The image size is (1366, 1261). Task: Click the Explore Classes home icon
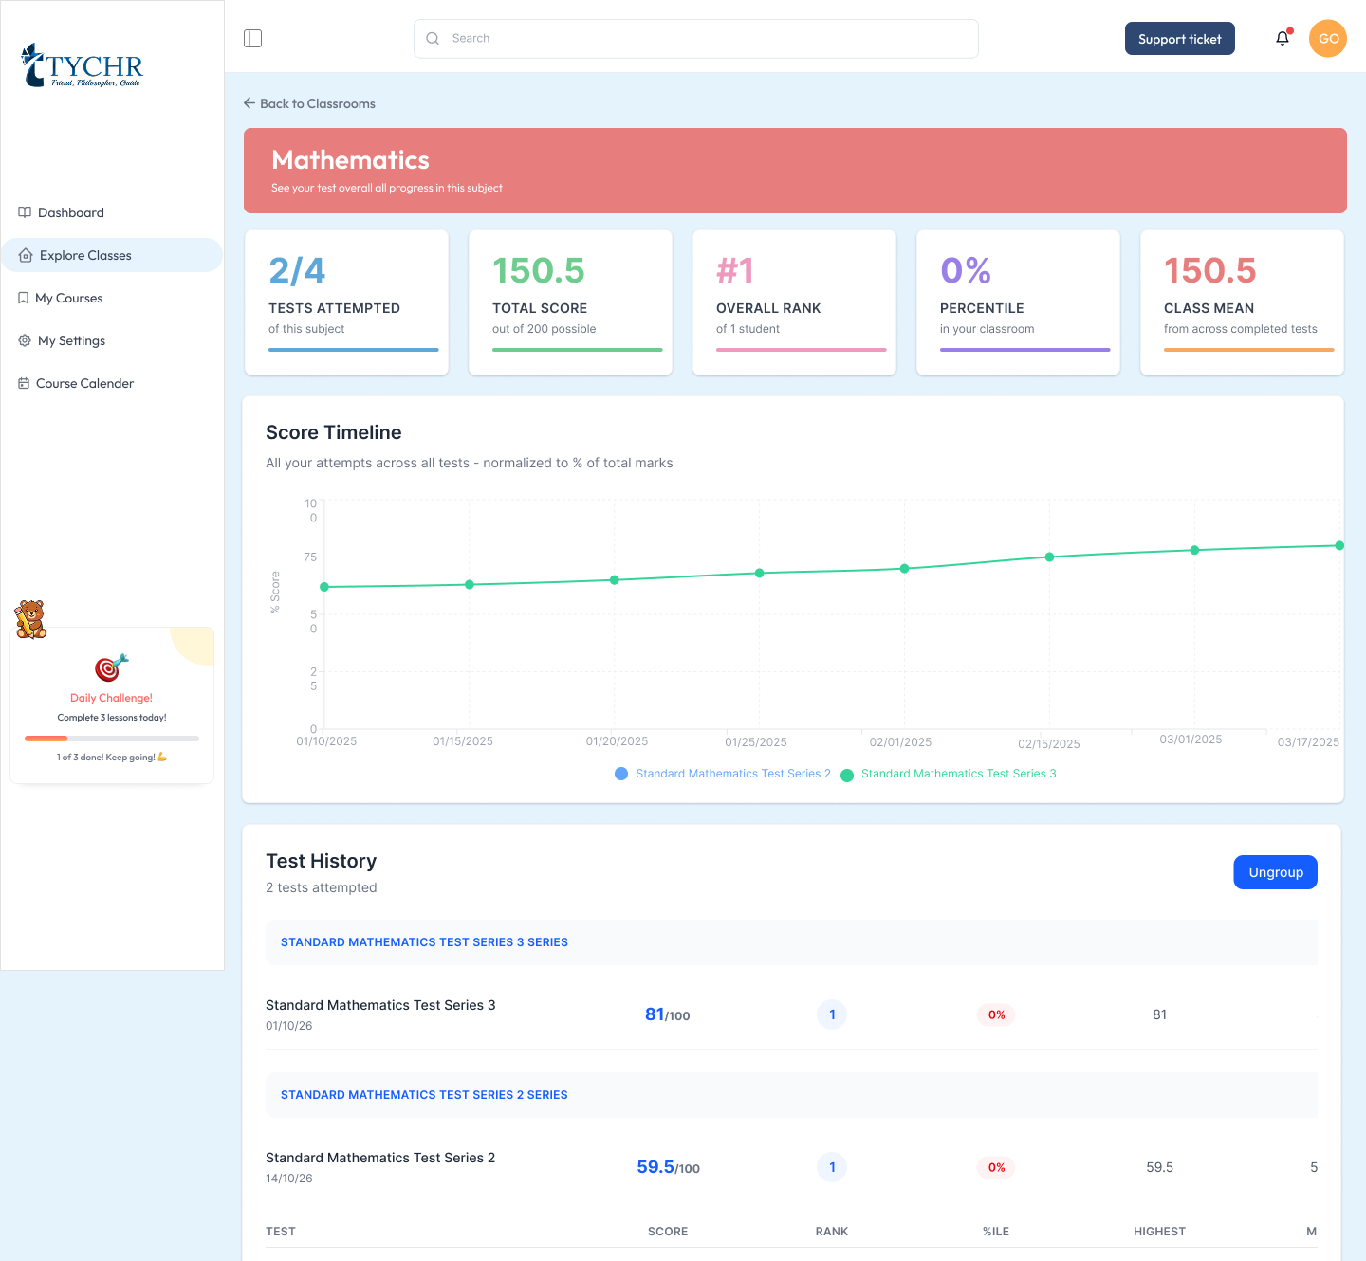point(26,255)
